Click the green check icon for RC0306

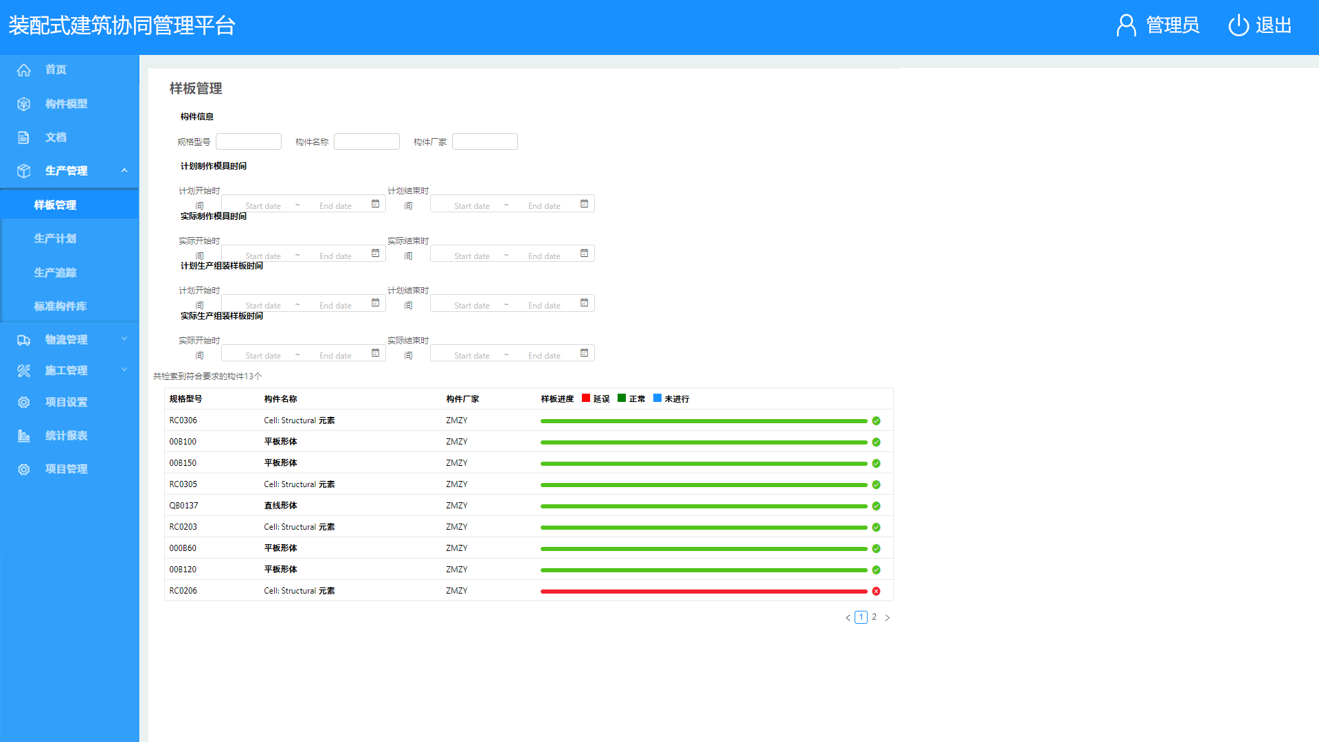tap(876, 421)
